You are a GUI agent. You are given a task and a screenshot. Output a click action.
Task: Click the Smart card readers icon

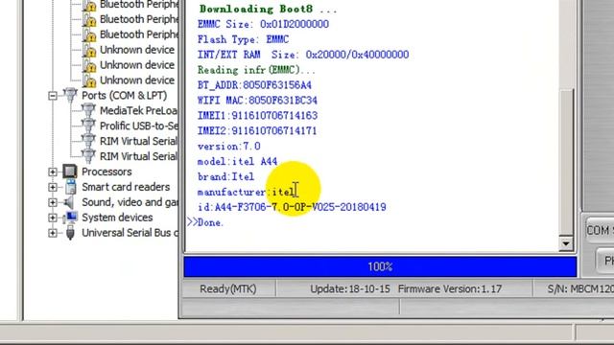(70, 187)
